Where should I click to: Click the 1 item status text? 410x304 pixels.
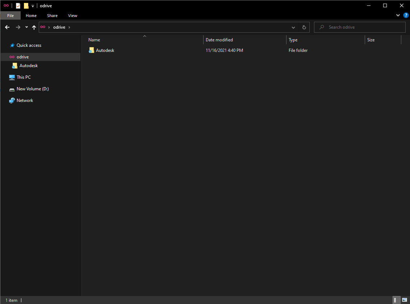pyautogui.click(x=12, y=300)
